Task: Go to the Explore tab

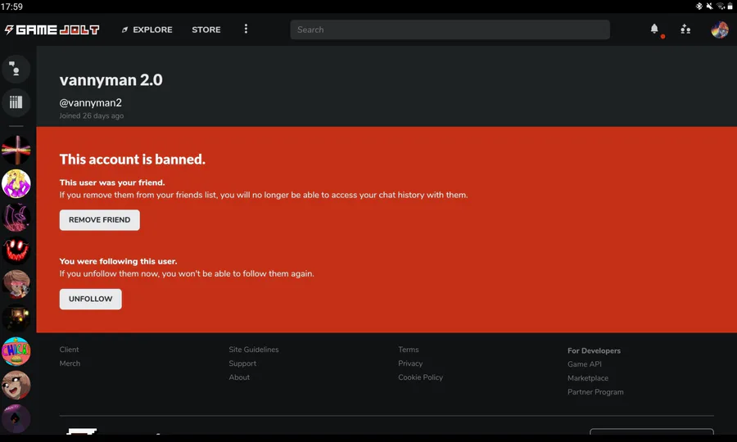Action: pos(147,29)
